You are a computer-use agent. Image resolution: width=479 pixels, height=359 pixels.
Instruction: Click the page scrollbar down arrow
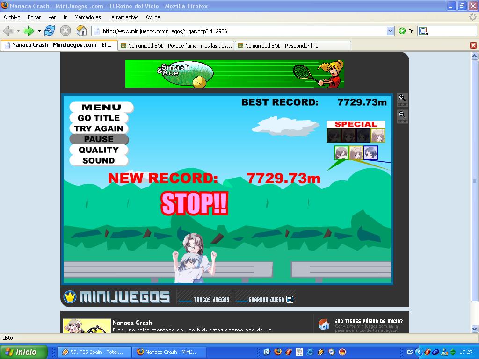[x=474, y=329]
